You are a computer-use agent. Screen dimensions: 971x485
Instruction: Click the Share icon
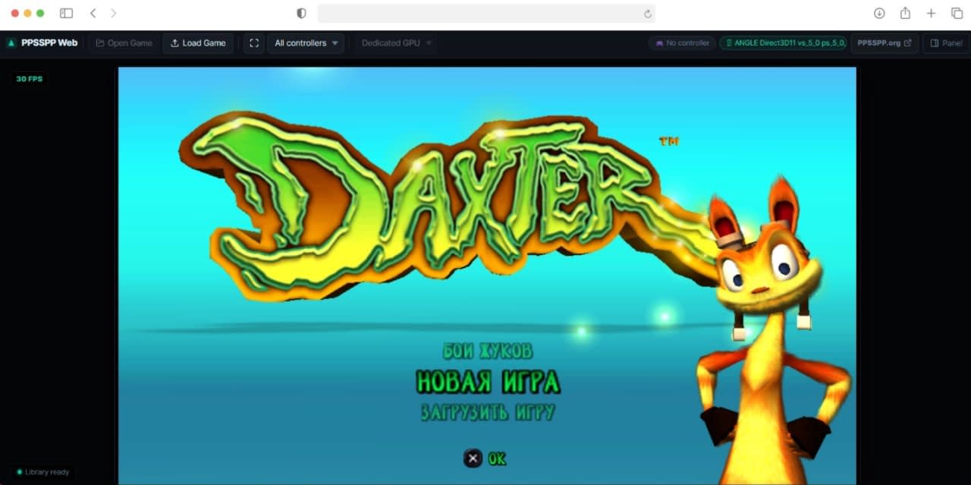(905, 13)
